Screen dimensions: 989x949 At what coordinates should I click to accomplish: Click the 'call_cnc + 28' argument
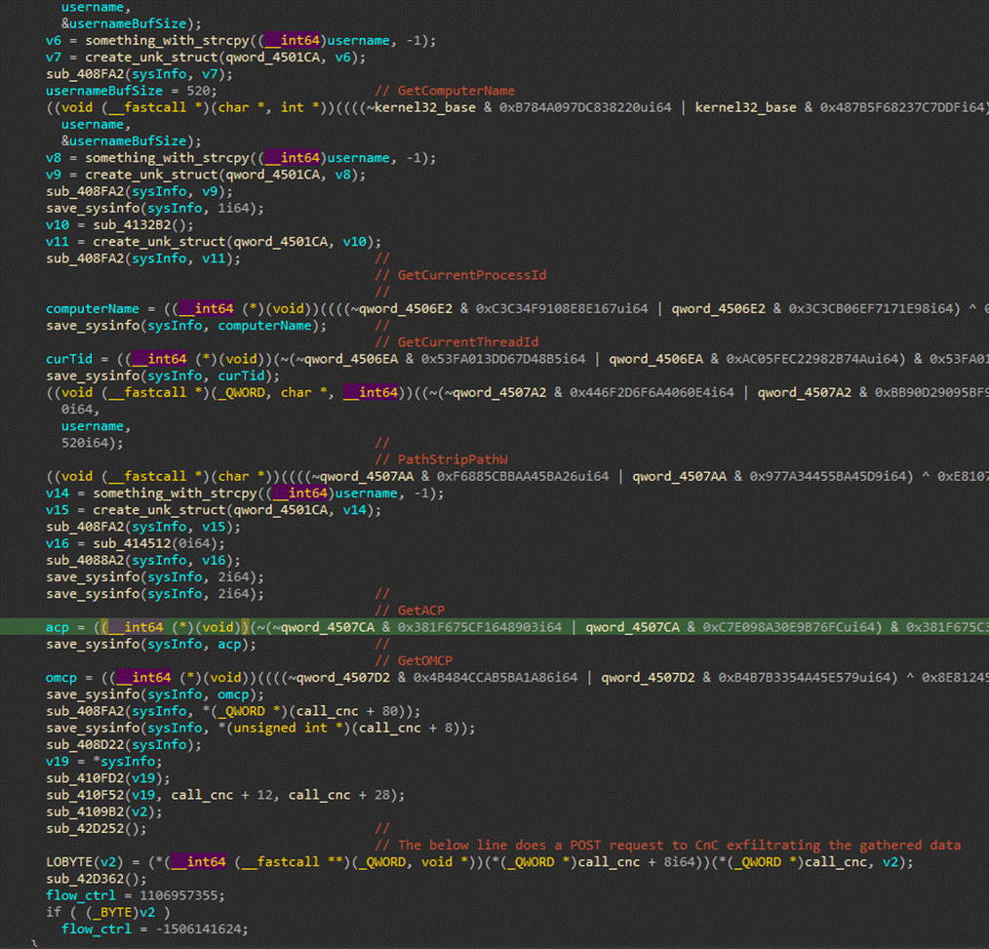(x=338, y=795)
